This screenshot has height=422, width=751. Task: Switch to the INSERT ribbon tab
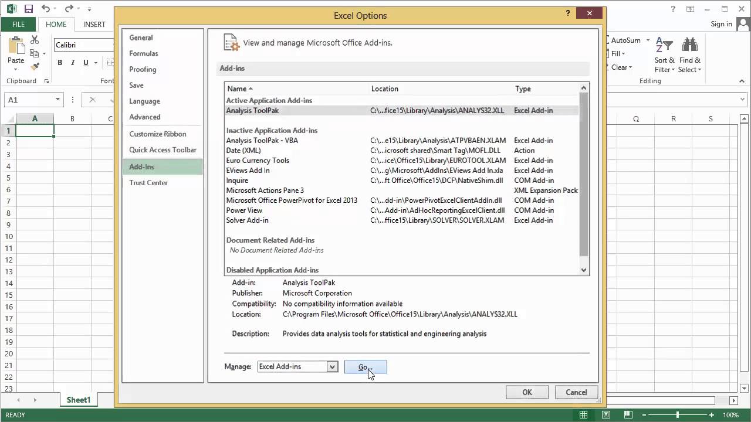(93, 24)
